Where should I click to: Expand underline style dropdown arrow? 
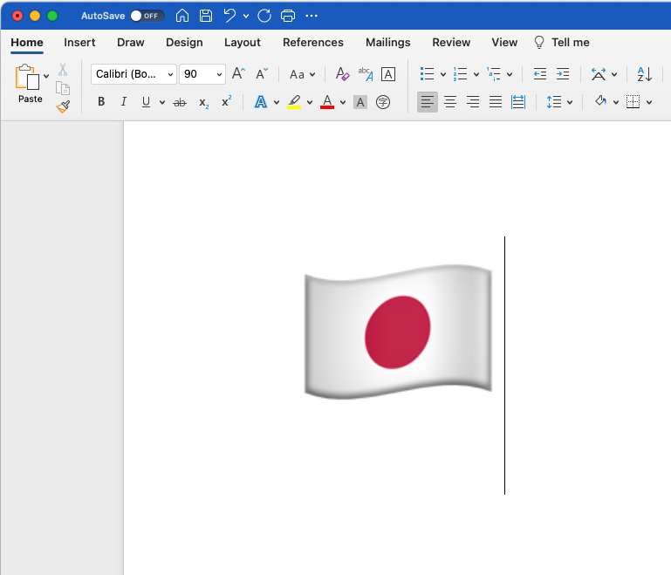(162, 102)
